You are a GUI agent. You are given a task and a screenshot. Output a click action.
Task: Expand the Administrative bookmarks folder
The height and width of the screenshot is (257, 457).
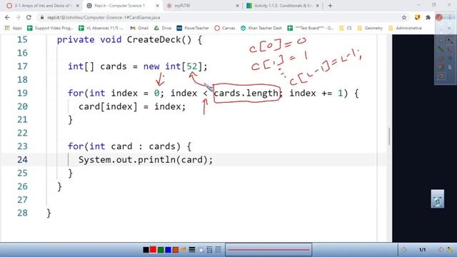coord(405,28)
